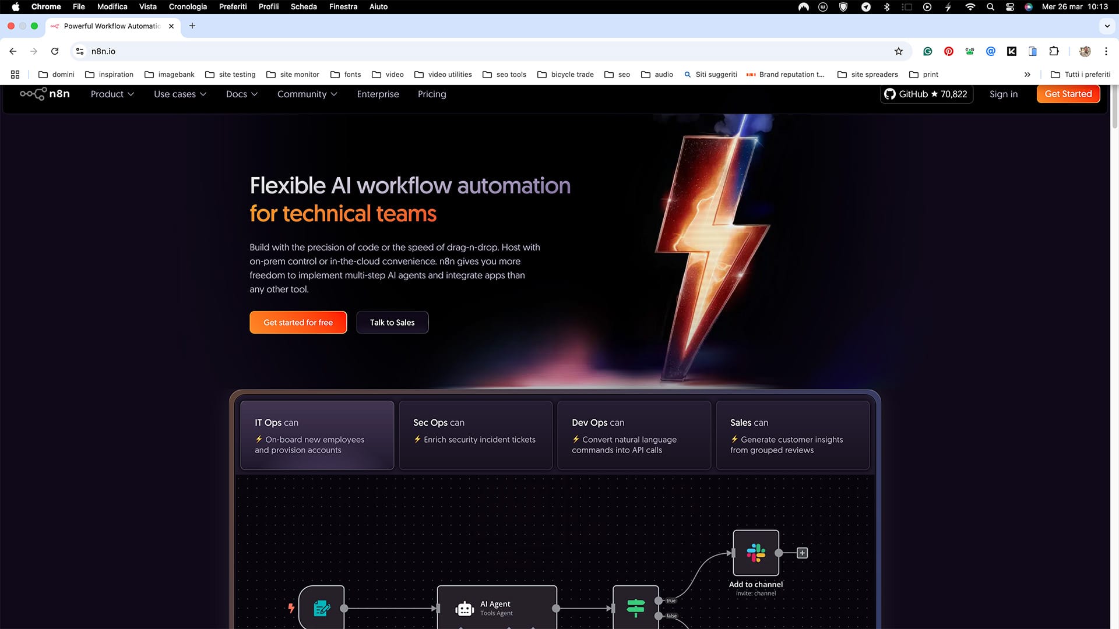
Task: Select the Sec Ops can tab
Action: pos(476,434)
